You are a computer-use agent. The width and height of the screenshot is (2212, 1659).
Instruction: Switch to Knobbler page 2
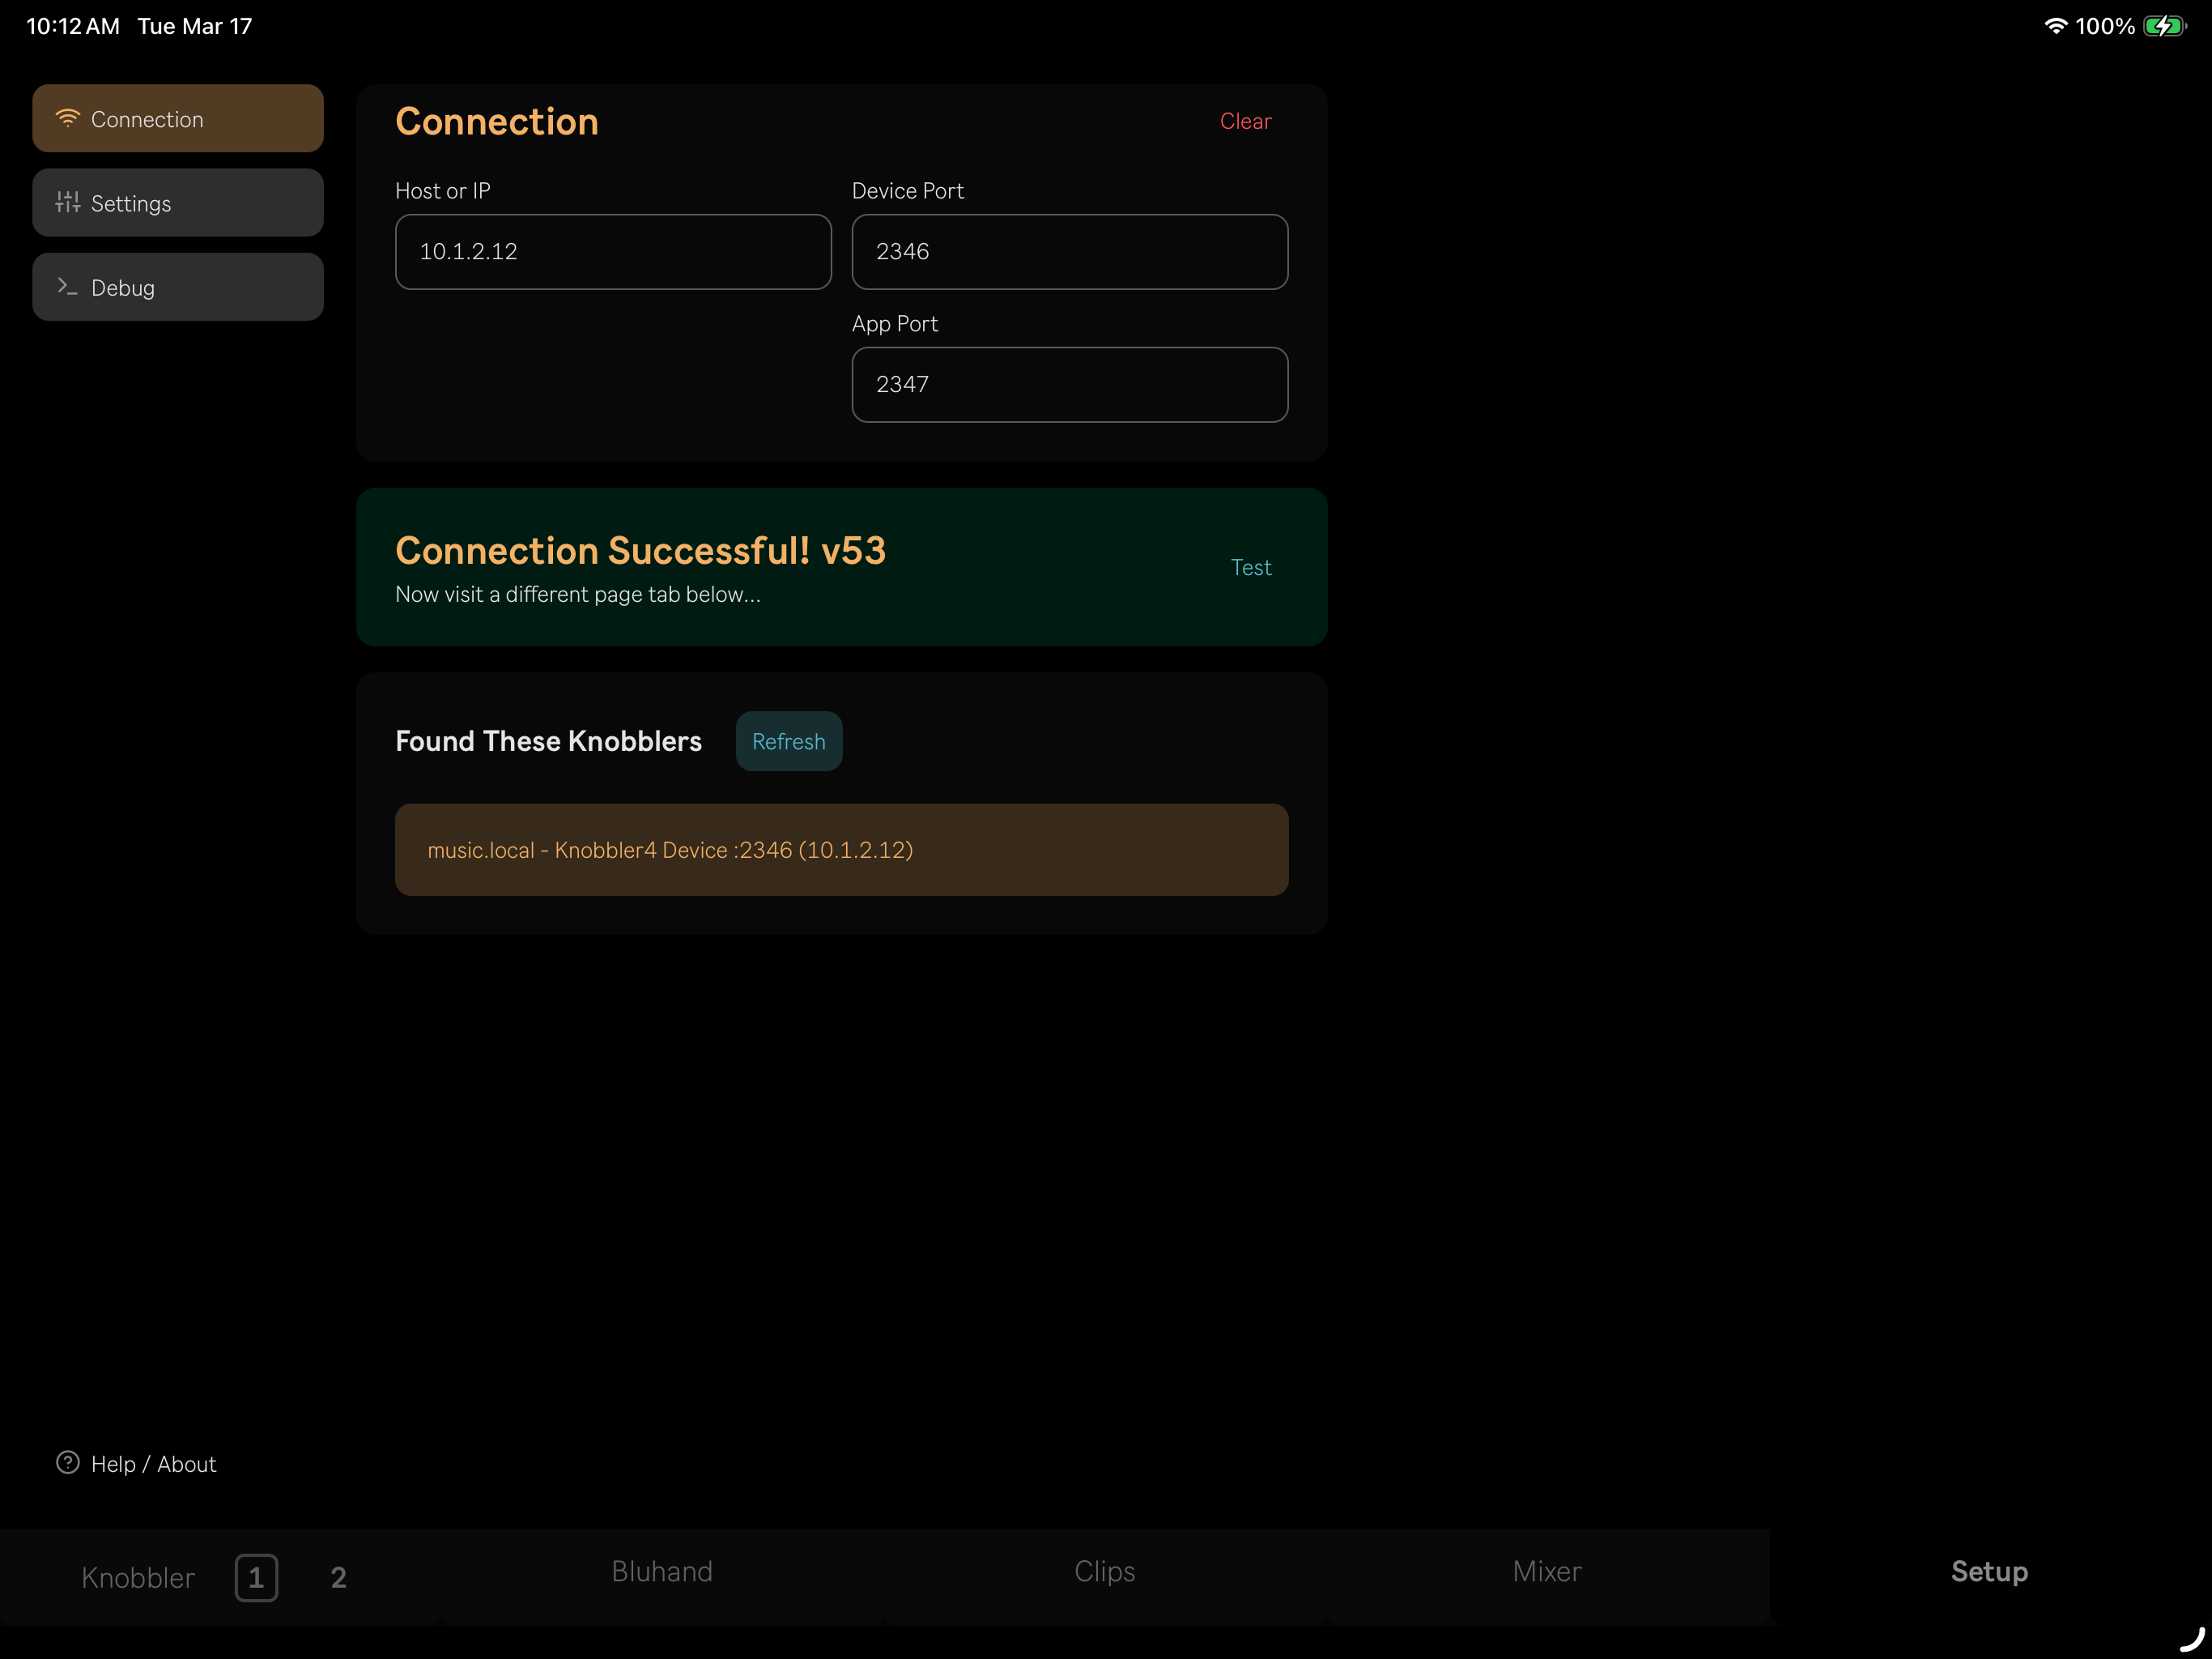pos(338,1577)
